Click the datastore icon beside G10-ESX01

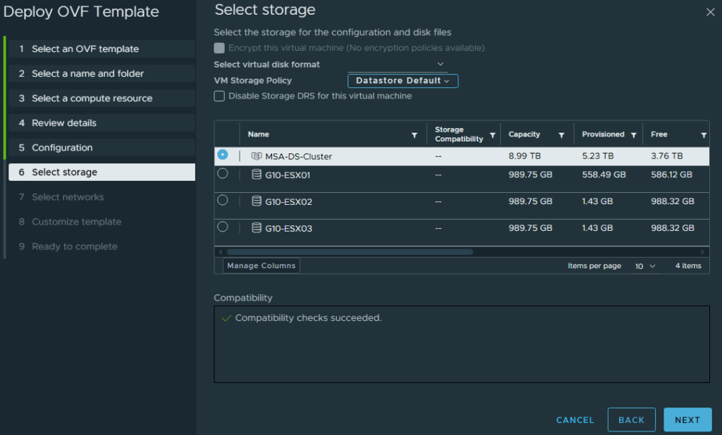coord(255,175)
